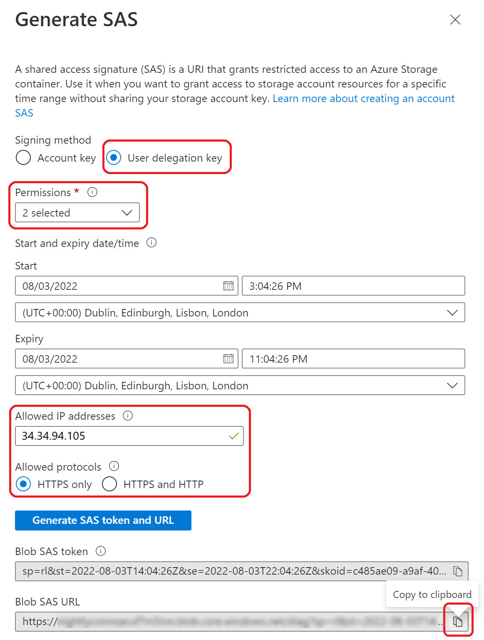Click the Permissions info icon
The image size is (484, 640).
pos(92,192)
